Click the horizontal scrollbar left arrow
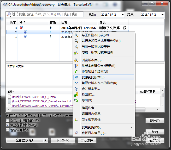The height and width of the screenshot is (150, 171). (9, 109)
